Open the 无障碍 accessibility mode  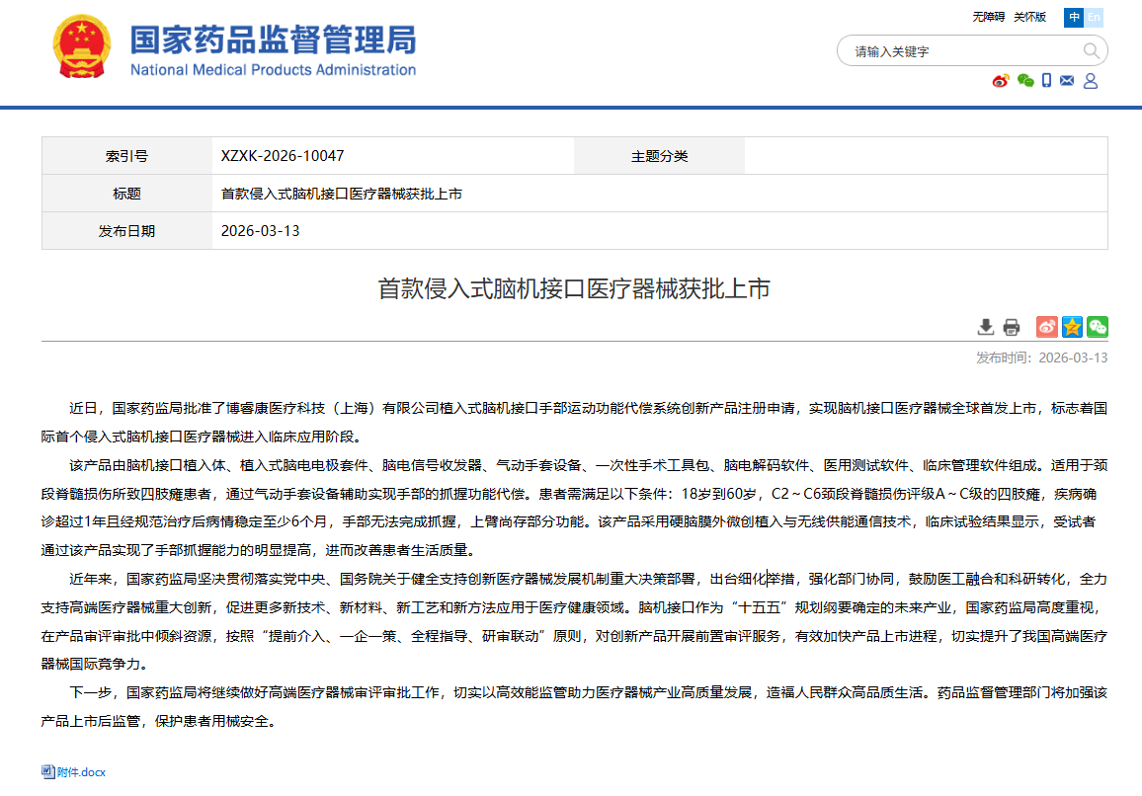pyautogui.click(x=988, y=17)
